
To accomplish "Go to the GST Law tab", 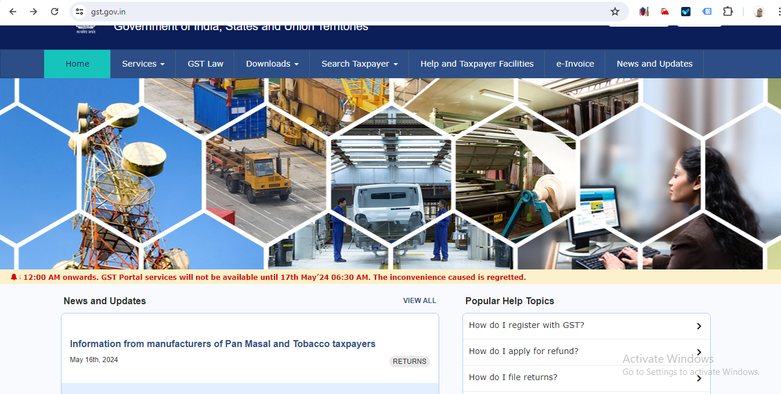I will [205, 64].
